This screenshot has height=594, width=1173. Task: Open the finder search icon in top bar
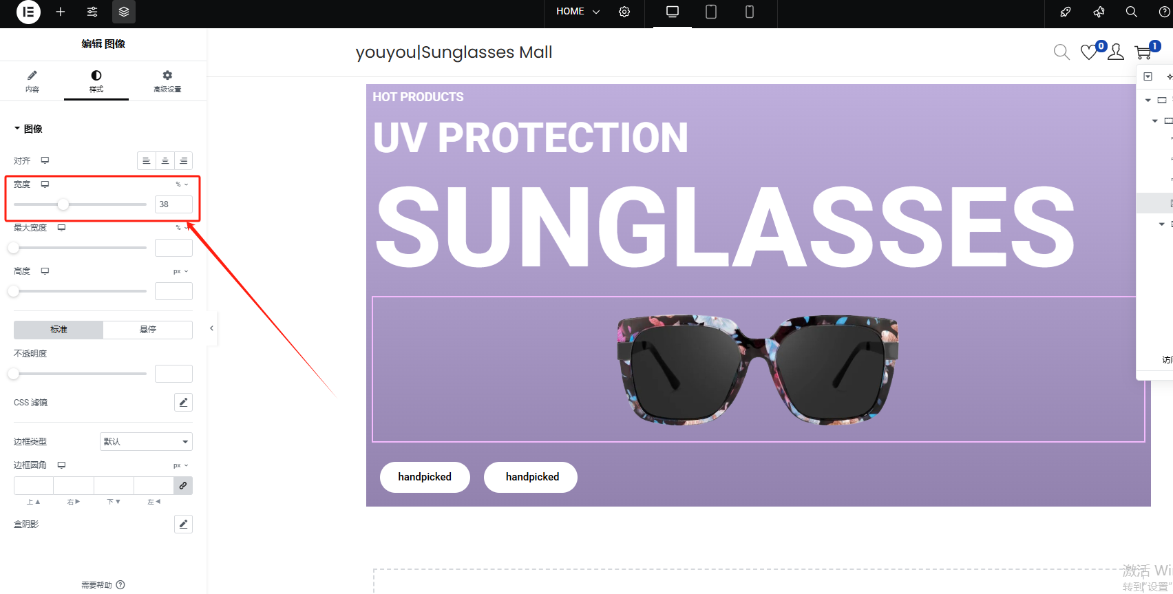click(x=1131, y=12)
